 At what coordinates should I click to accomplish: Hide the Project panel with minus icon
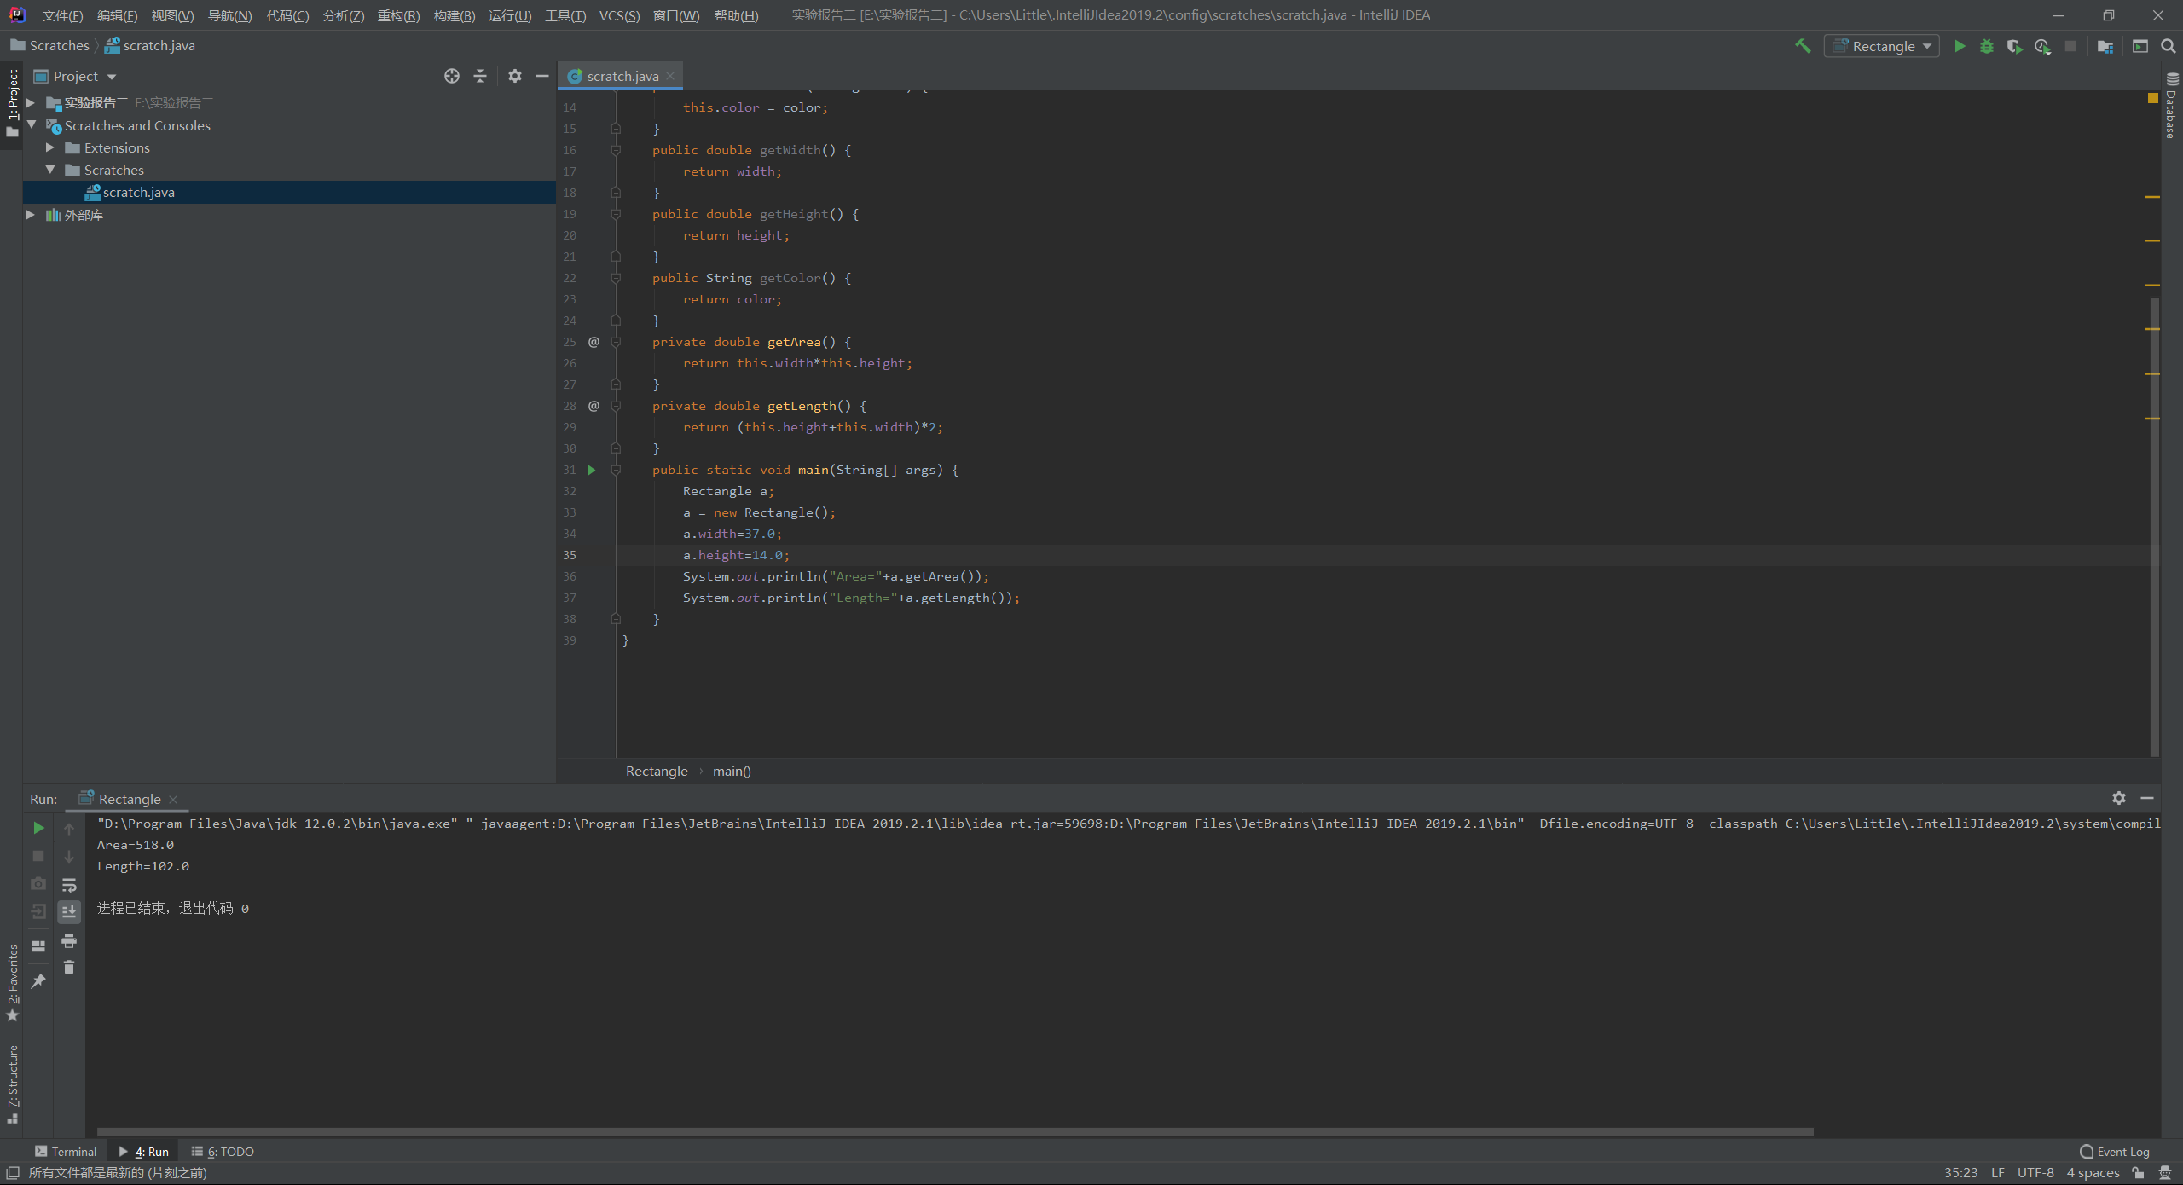tap(541, 76)
